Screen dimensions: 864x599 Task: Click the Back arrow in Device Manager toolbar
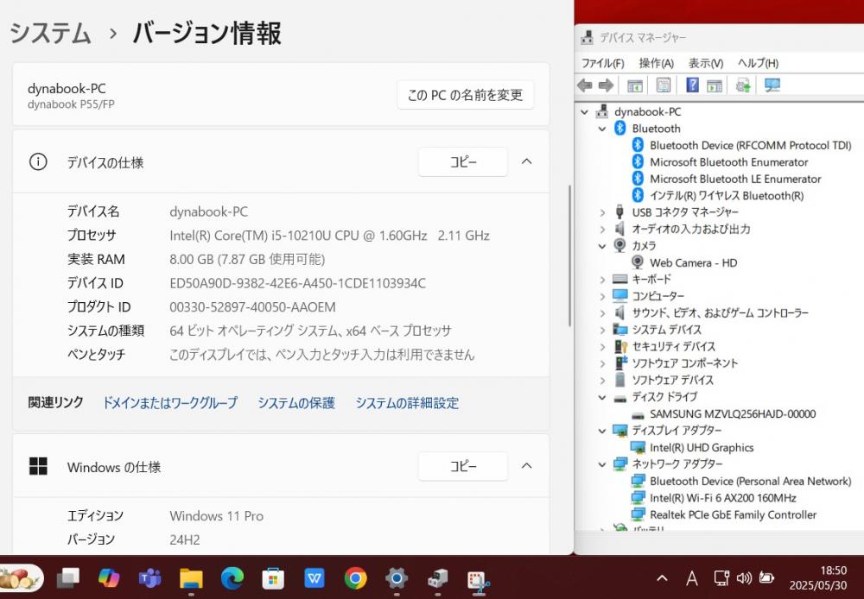[585, 85]
